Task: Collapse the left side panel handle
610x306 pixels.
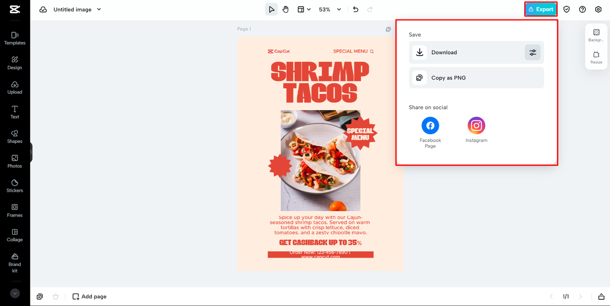Action: [x=31, y=152]
